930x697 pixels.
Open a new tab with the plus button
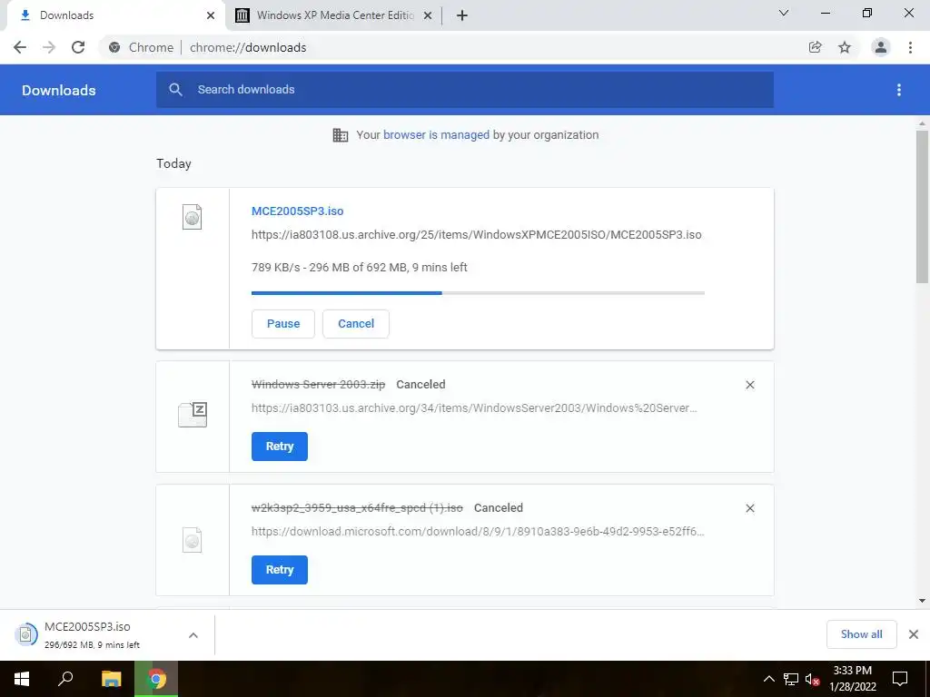tap(462, 15)
